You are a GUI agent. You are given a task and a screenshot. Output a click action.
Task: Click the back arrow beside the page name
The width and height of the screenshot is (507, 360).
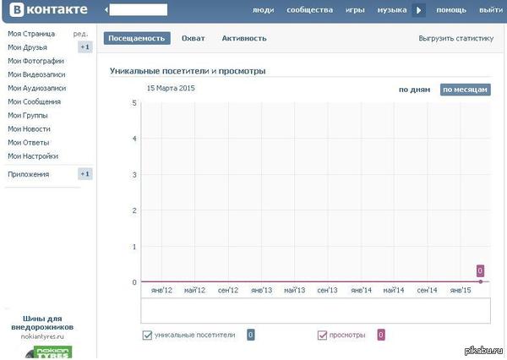107,9
